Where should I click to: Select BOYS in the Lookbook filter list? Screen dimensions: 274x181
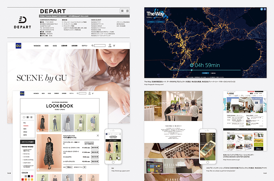[x=25, y=135]
